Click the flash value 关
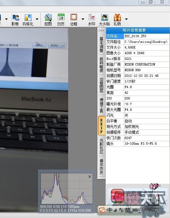This screenshot has height=218, width=170. [x=126, y=115]
